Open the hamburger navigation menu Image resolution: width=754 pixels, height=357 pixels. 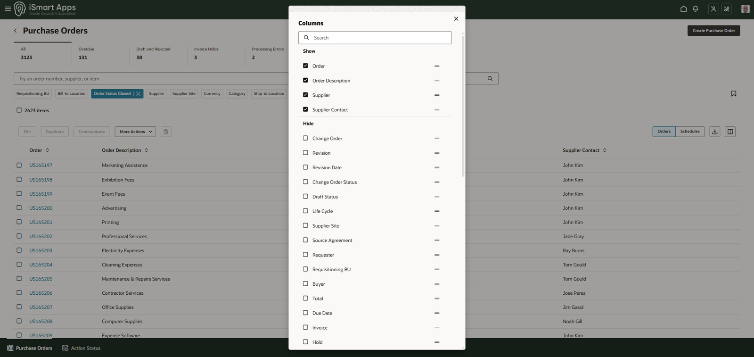[x=8, y=8]
